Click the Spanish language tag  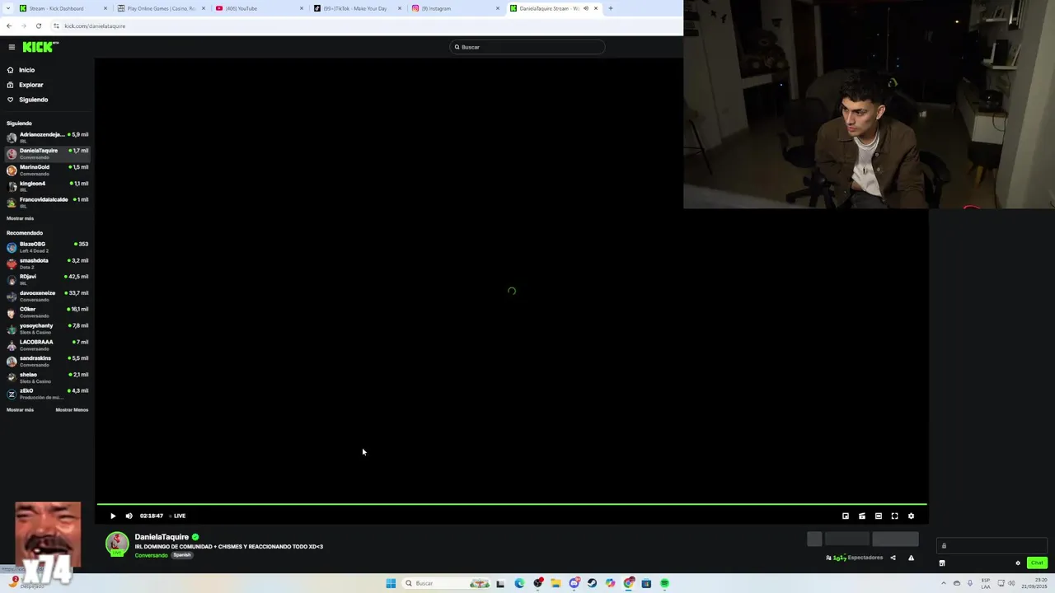coord(181,555)
